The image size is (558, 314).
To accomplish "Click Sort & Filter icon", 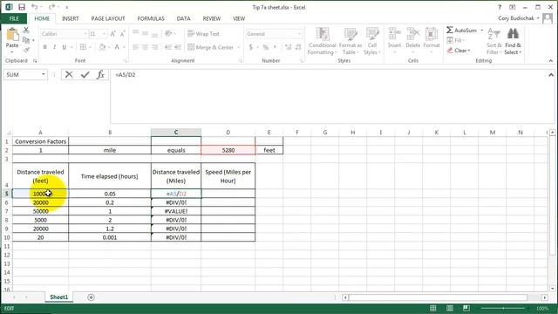I will point(494,35).
